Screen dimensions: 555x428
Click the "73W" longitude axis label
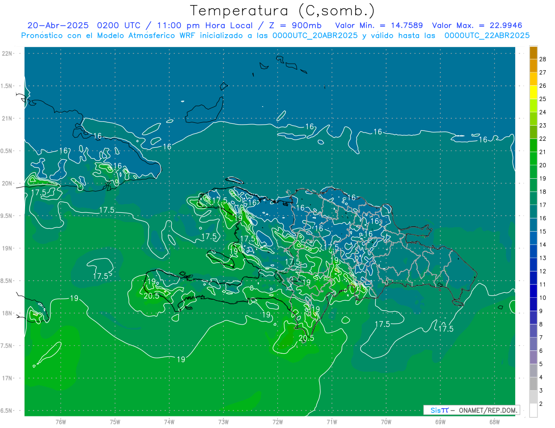223,422
